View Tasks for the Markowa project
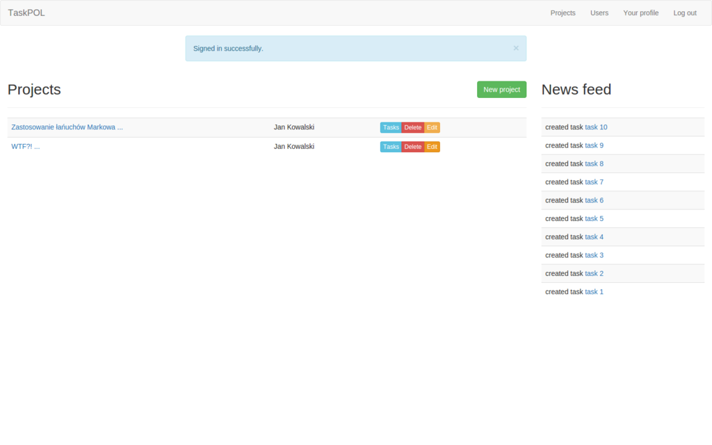The image size is (712, 445). tap(391, 127)
